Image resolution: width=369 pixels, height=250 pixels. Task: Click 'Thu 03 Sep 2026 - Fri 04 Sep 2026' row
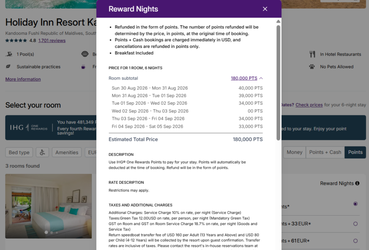coord(187,119)
